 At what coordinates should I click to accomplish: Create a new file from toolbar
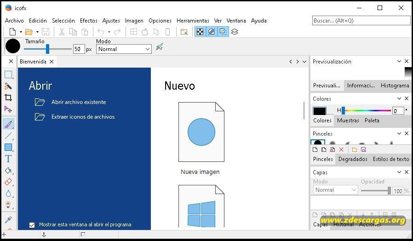point(12,32)
